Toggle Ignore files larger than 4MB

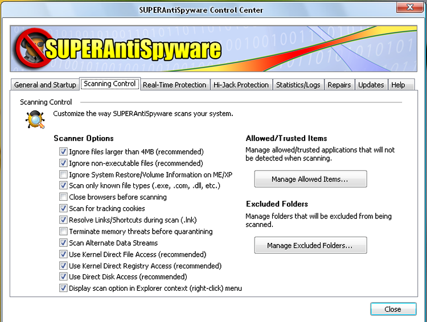click(x=63, y=151)
